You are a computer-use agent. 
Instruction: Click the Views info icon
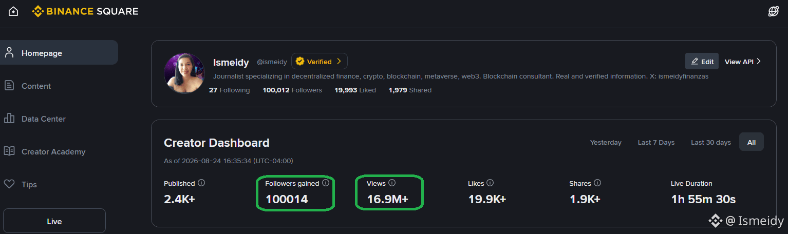tap(392, 183)
